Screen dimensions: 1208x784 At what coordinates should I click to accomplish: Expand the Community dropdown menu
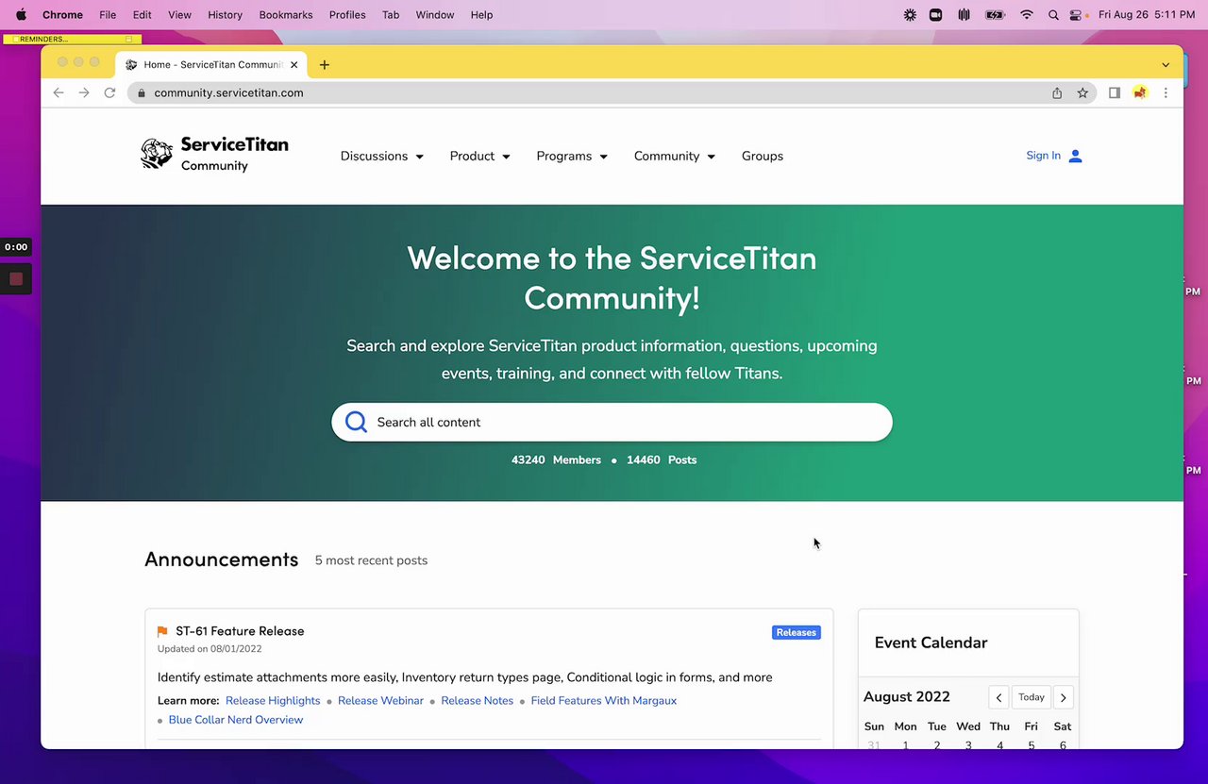(674, 156)
